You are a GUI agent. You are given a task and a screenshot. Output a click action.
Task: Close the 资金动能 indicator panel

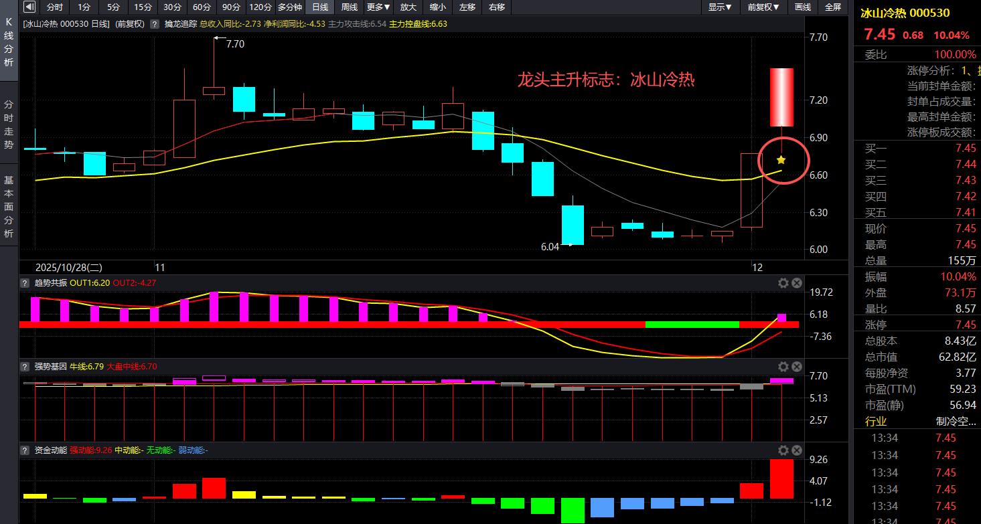pyautogui.click(x=797, y=450)
